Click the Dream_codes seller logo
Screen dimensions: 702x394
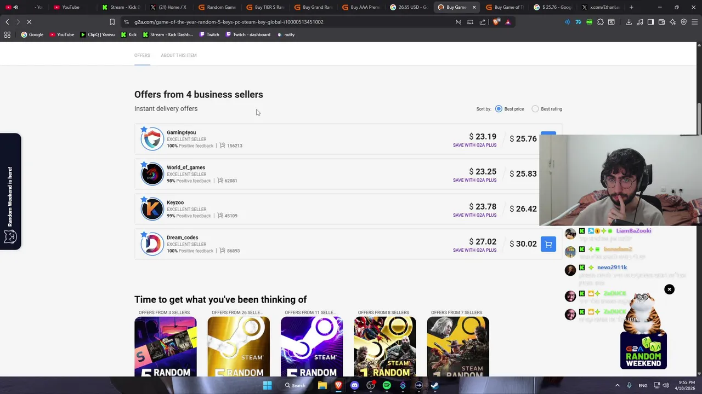pos(152,244)
